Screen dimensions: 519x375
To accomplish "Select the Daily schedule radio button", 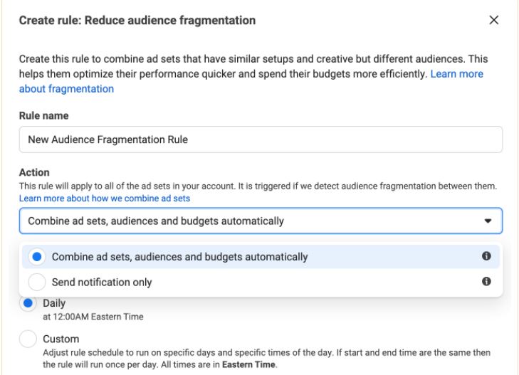I will click(x=28, y=304).
